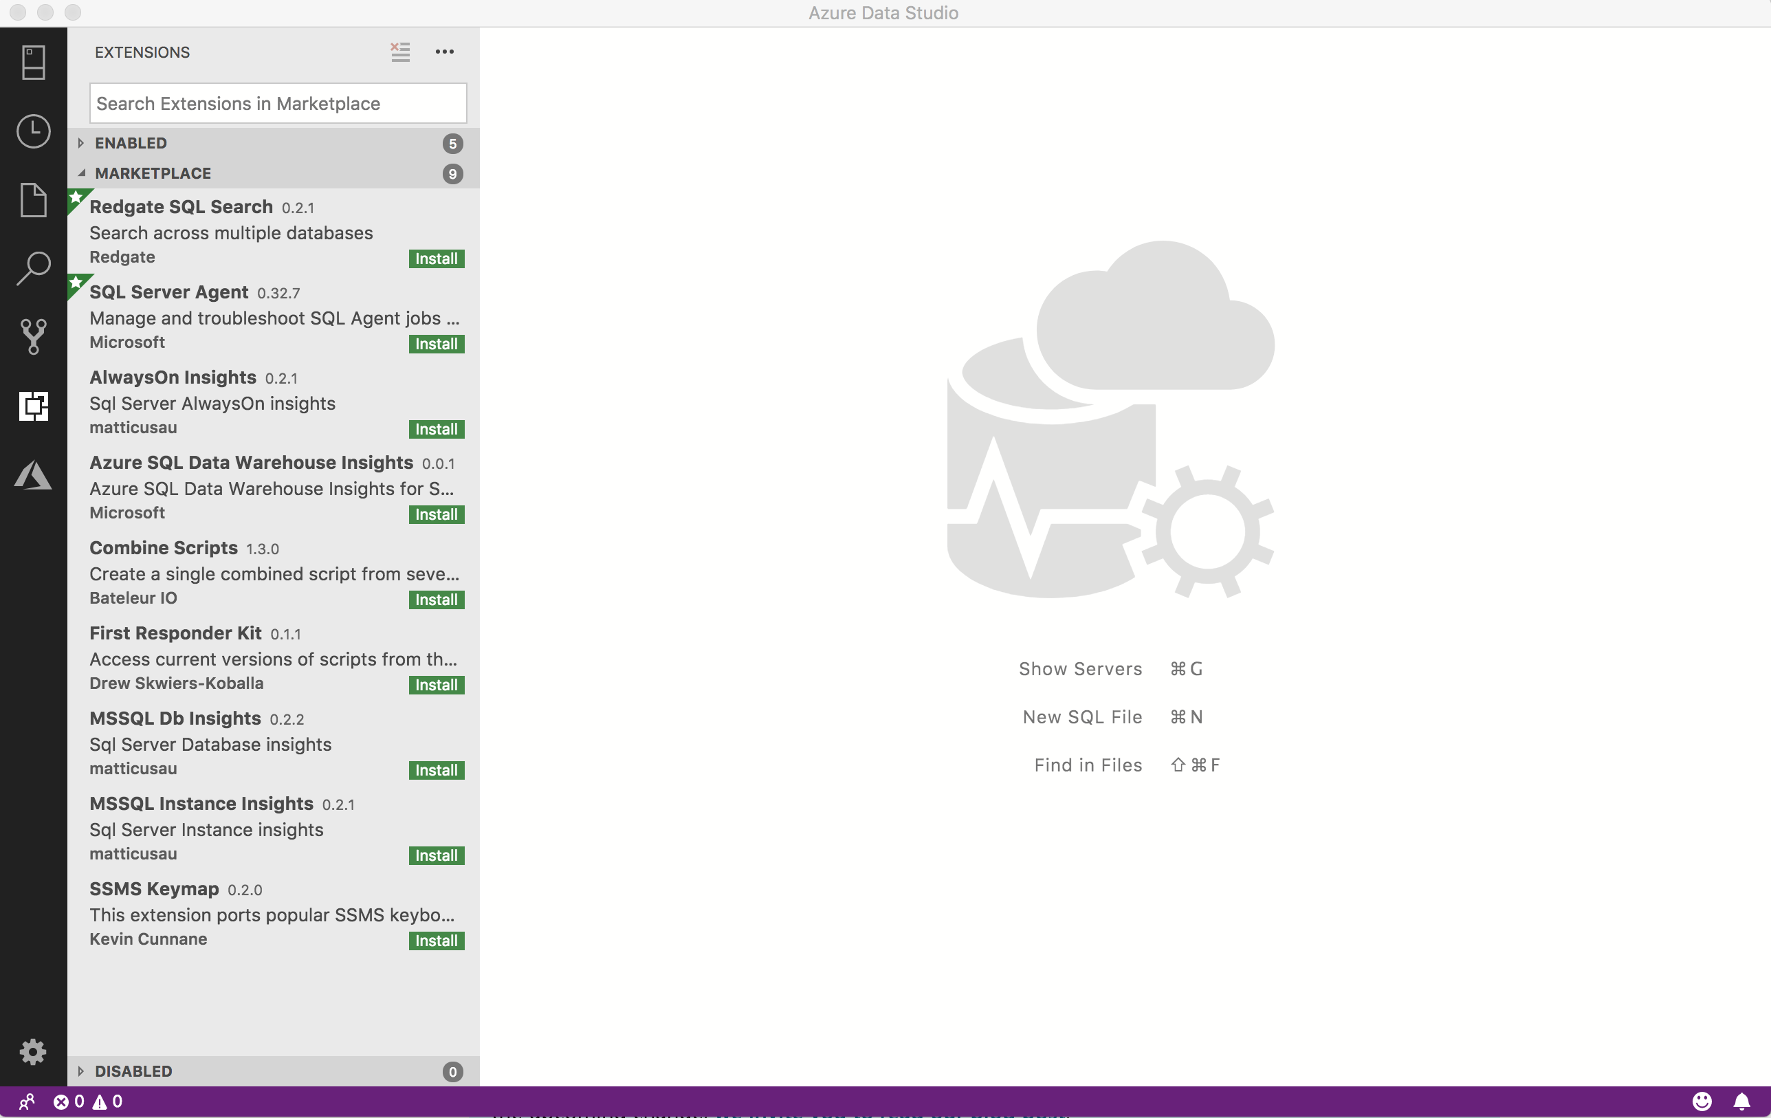Toggle the filter/list view icon
Viewport: 1771px width, 1118px height.
click(401, 52)
